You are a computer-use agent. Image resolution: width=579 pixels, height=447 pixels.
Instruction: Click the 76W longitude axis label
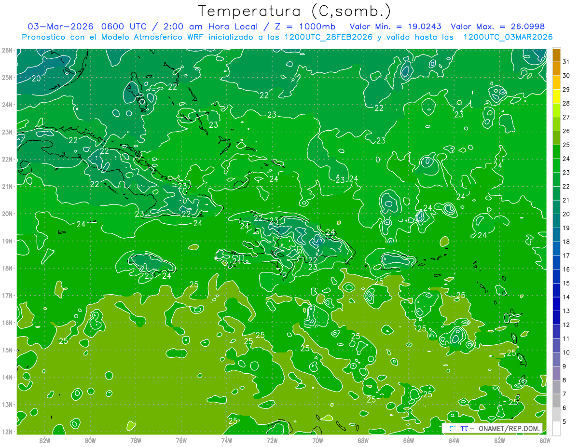[x=181, y=441]
